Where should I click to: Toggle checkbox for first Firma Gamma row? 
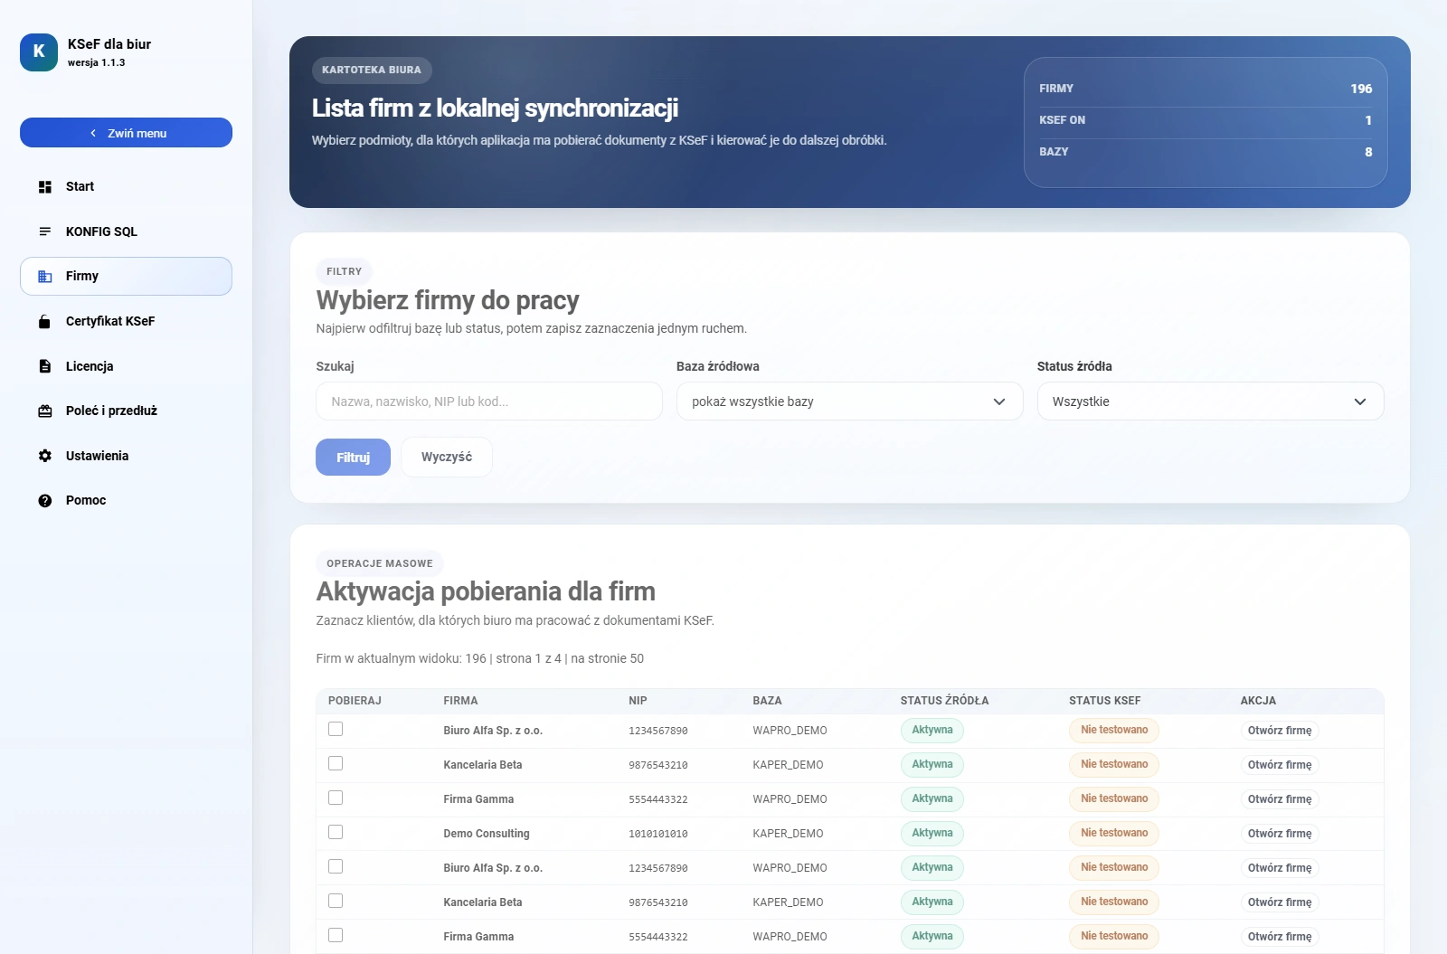336,798
